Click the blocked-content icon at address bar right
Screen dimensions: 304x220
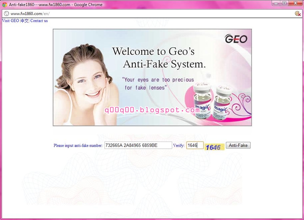(297, 14)
